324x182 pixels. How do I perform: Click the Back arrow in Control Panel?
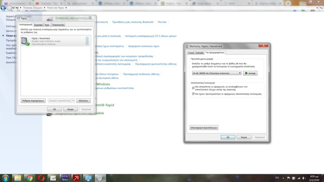pyautogui.click(x=3, y=8)
